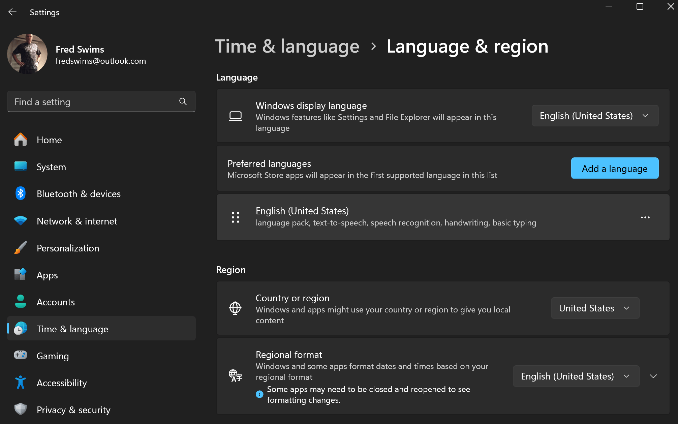The height and width of the screenshot is (424, 678).
Task: Click the Personalization paintbrush icon
Action: coord(21,248)
